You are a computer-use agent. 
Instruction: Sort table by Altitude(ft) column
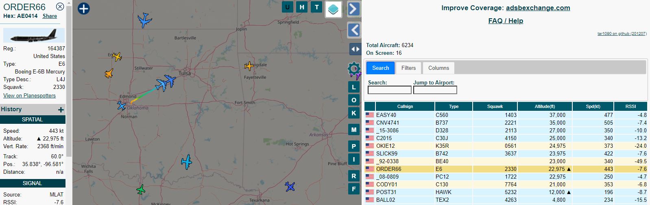(545, 106)
